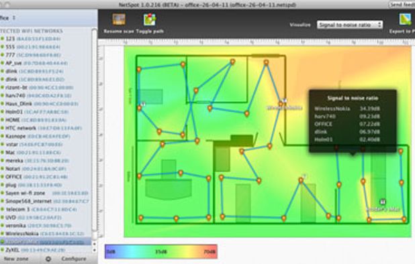
Task: Select network 555 in the list
Action: tap(46, 47)
